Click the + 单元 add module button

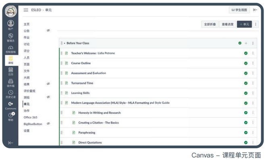(x=244, y=24)
